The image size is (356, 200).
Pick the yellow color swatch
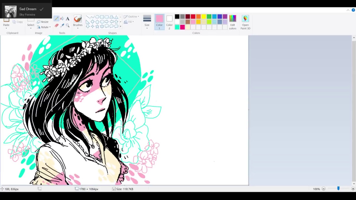204,17
